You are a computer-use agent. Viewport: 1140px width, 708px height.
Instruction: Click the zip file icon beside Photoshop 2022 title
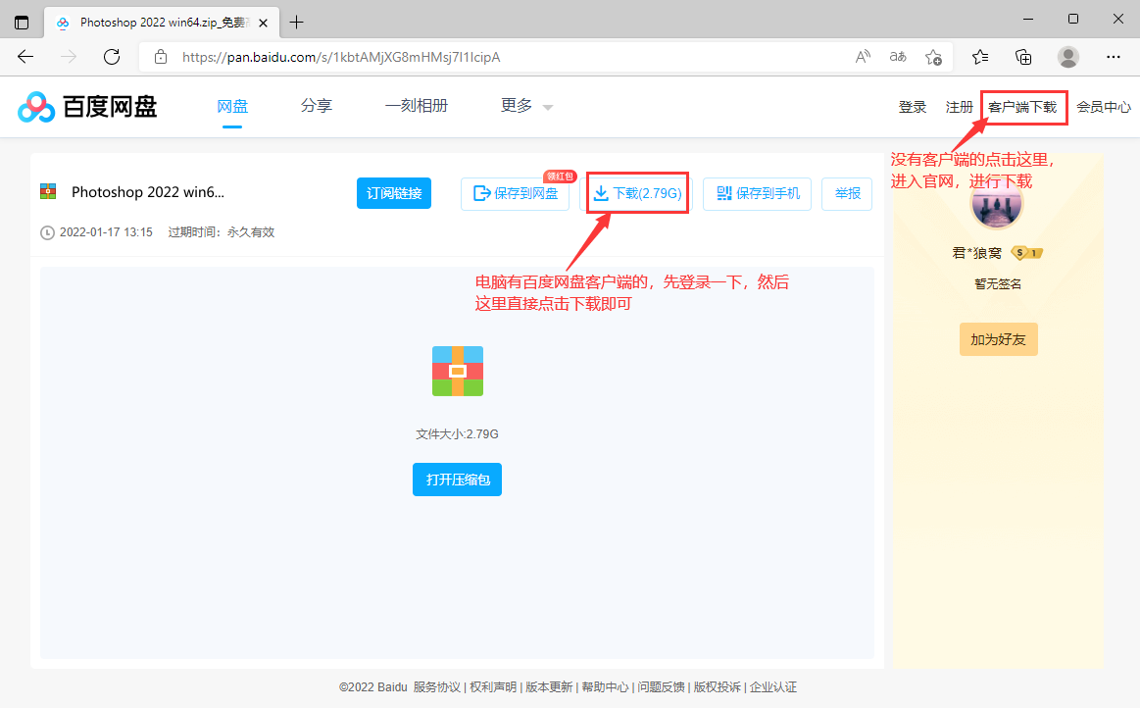[48, 191]
